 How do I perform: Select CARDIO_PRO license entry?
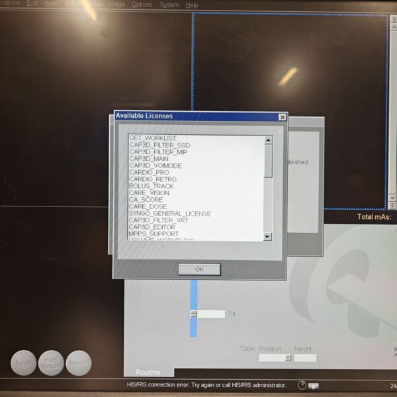149,173
